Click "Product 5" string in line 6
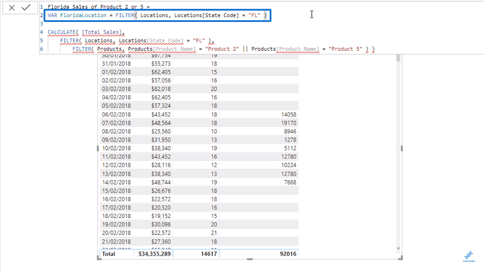 [x=345, y=49]
